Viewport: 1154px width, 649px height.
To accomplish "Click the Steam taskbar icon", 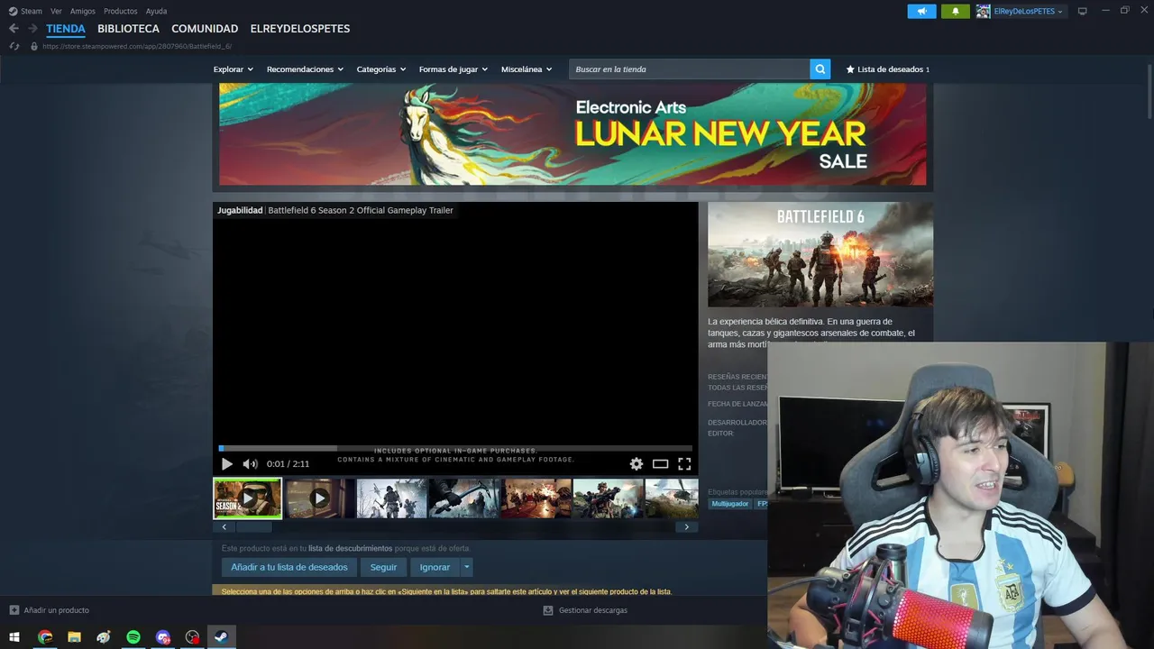I will click(x=222, y=637).
